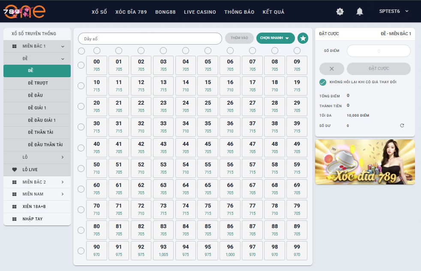Select the row radio for the 90 row
Image resolution: width=421 pixels, height=271 pixels.
pos(81,251)
